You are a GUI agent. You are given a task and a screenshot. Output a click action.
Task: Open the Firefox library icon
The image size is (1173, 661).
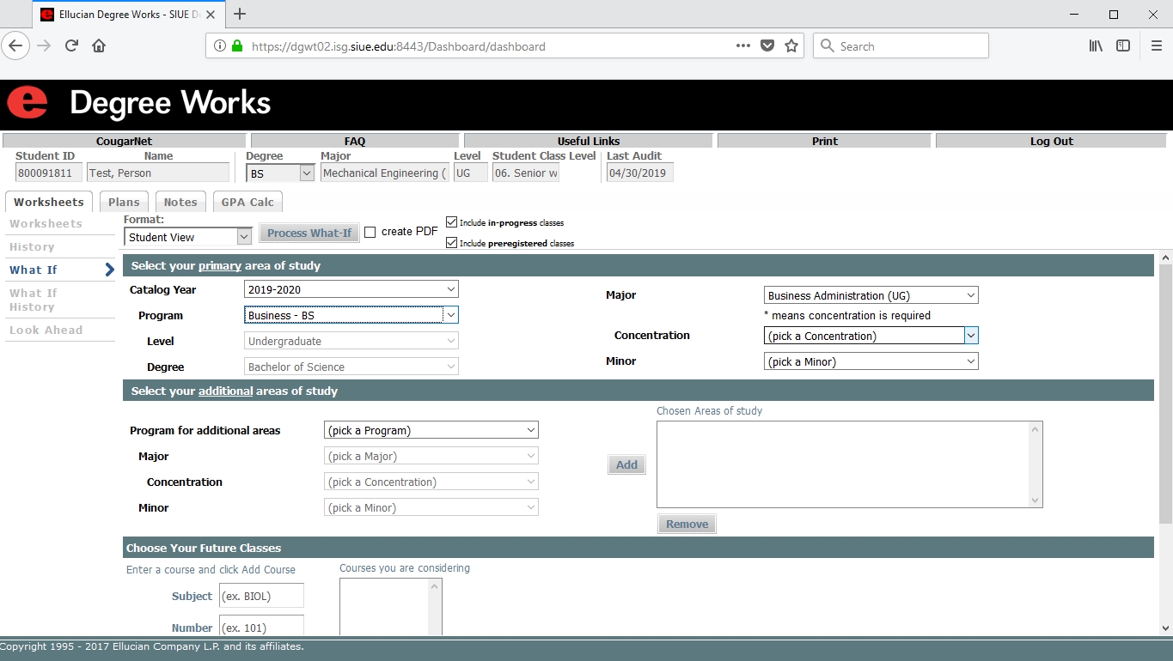pos(1096,46)
